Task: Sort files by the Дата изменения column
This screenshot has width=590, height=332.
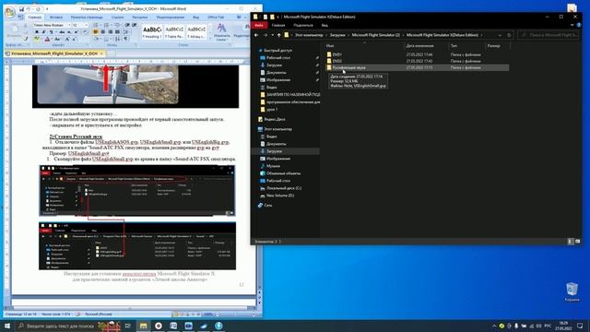Action: 420,45
